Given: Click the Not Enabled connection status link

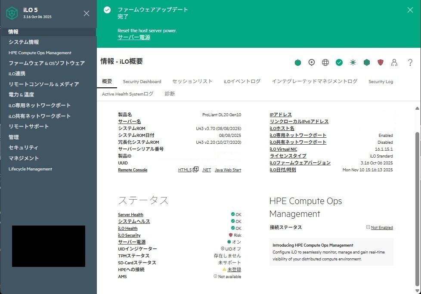Looking at the screenshot, I should pyautogui.click(x=381, y=228).
